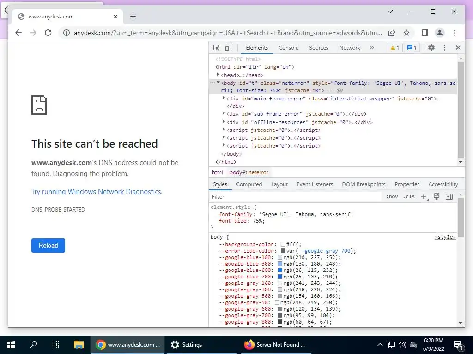This screenshot has height=354, width=473.
Task: Toggle the .cls element classes panel
Action: pyautogui.click(x=409, y=196)
